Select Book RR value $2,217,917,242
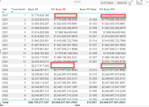The image size is (149, 107). tap(40, 65)
